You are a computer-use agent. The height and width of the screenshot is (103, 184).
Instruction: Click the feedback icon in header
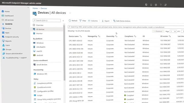(166, 5)
